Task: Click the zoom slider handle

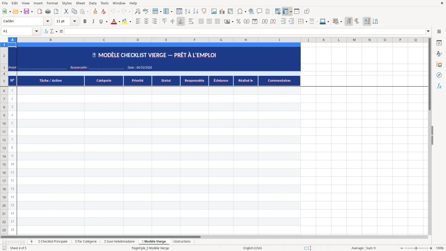Action: [416, 248]
